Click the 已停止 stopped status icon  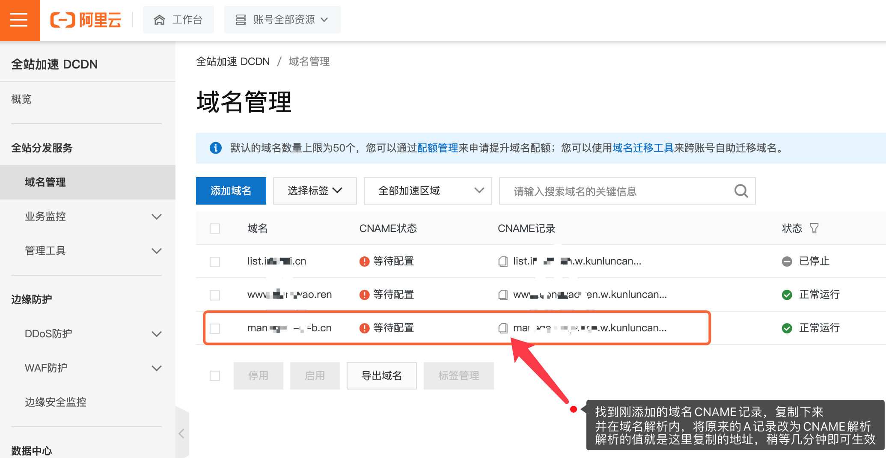(787, 261)
